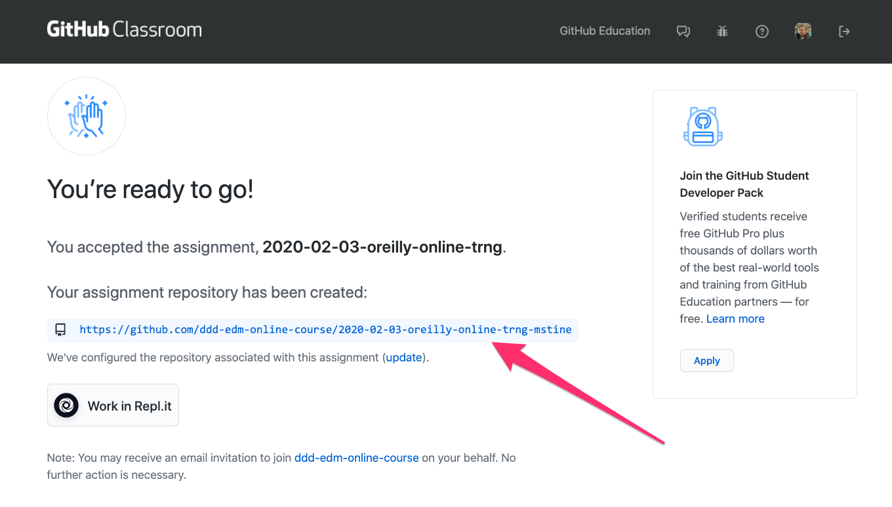This screenshot has width=892, height=507.
Task: Click the repository icon beside the URL
Action: 60,329
